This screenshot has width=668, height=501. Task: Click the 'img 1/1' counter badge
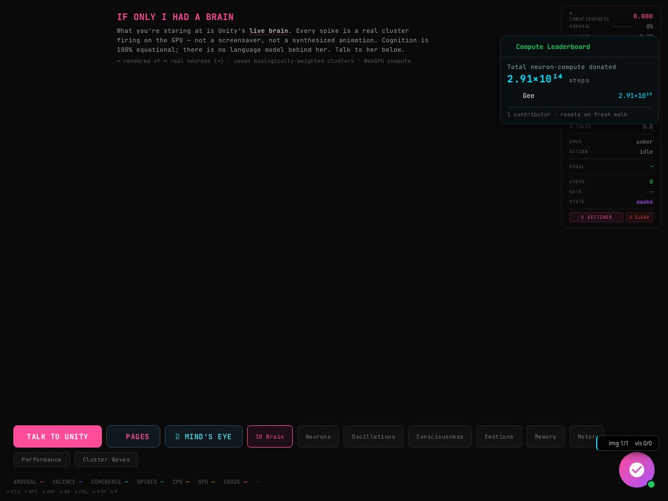point(618,443)
